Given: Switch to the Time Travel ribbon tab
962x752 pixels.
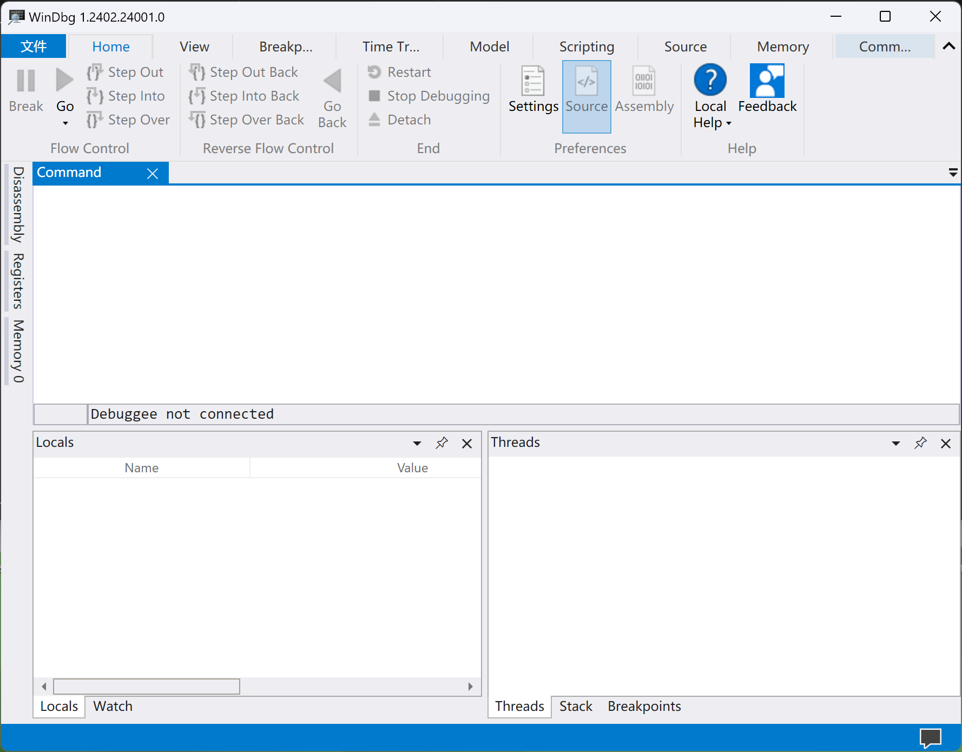Looking at the screenshot, I should coord(391,47).
